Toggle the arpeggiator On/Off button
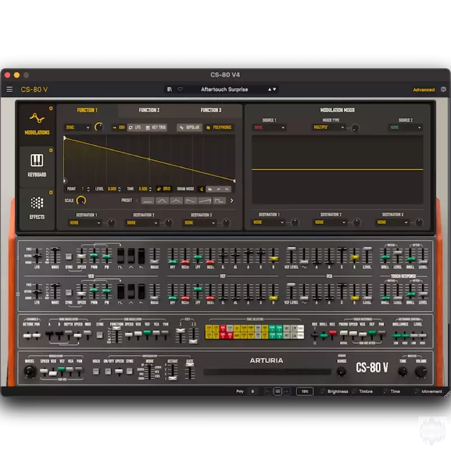 coord(108,372)
